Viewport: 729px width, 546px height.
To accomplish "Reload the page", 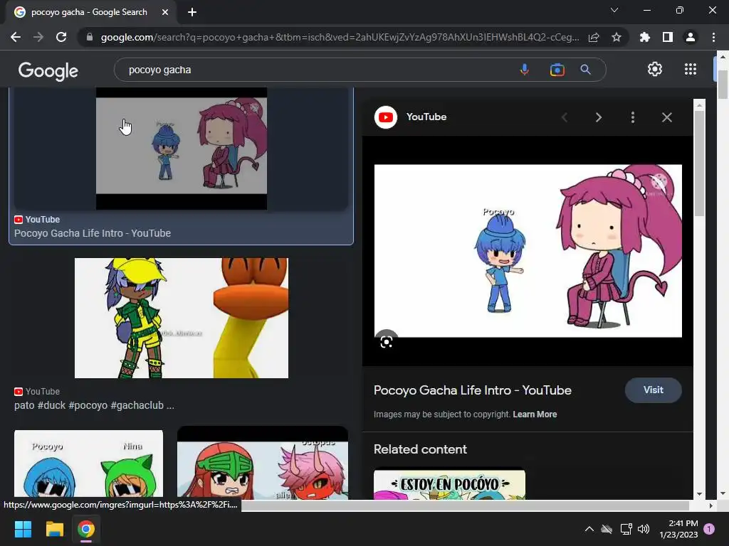I will [x=61, y=37].
